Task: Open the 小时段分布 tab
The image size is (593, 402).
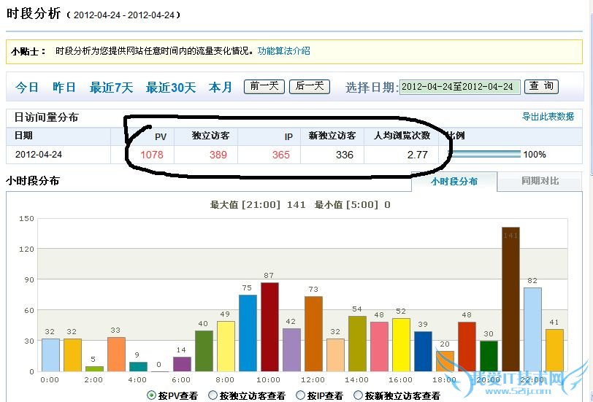Action: [x=454, y=181]
